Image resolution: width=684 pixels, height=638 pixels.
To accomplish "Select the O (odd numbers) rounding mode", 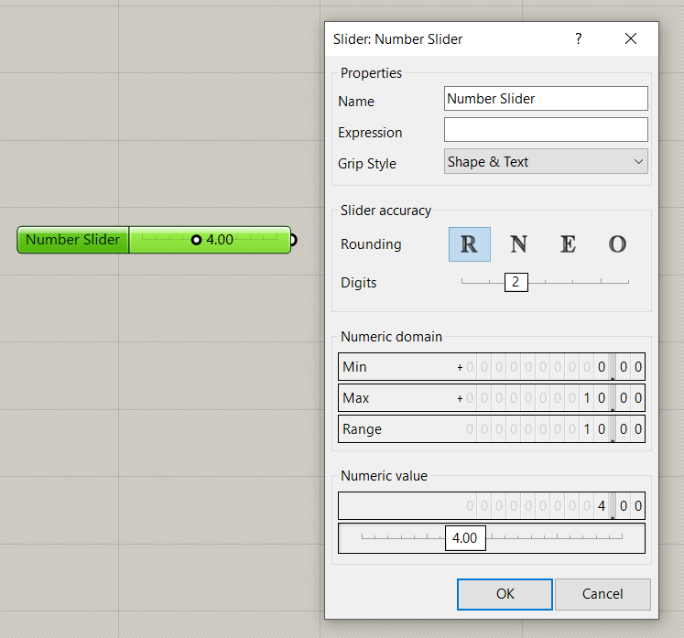I will pos(617,244).
